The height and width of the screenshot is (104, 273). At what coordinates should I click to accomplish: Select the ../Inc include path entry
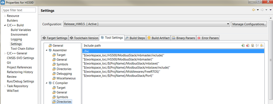pos(173,51)
